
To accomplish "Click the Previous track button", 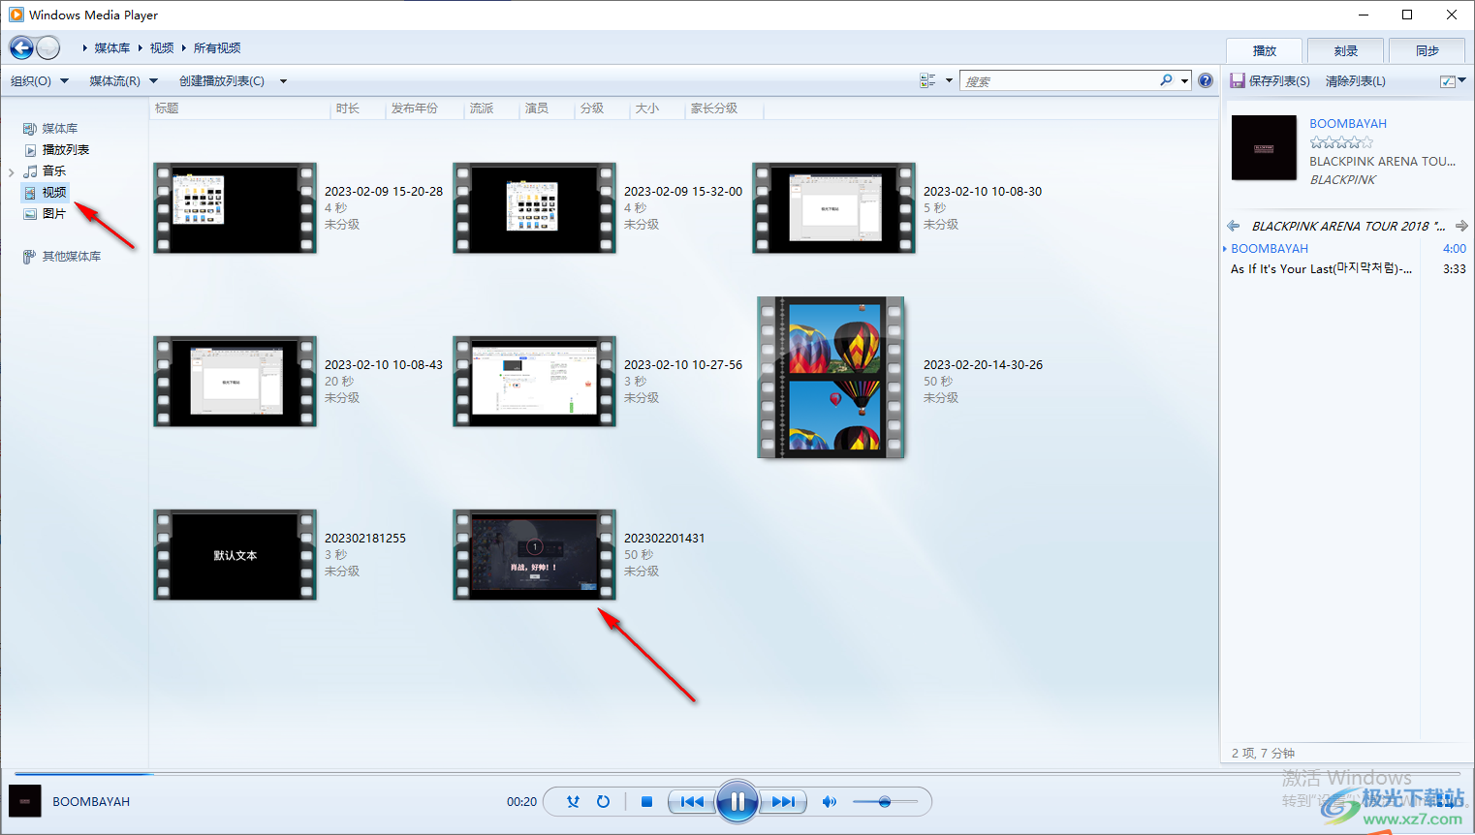I will click(x=692, y=802).
